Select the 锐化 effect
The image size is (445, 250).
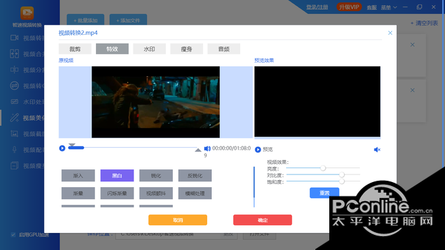click(x=156, y=176)
